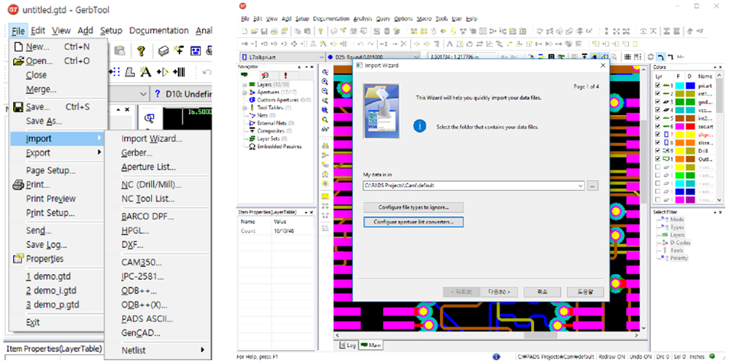Click the highlight sun icon in vertical toolbar

pyautogui.click(x=325, y=184)
